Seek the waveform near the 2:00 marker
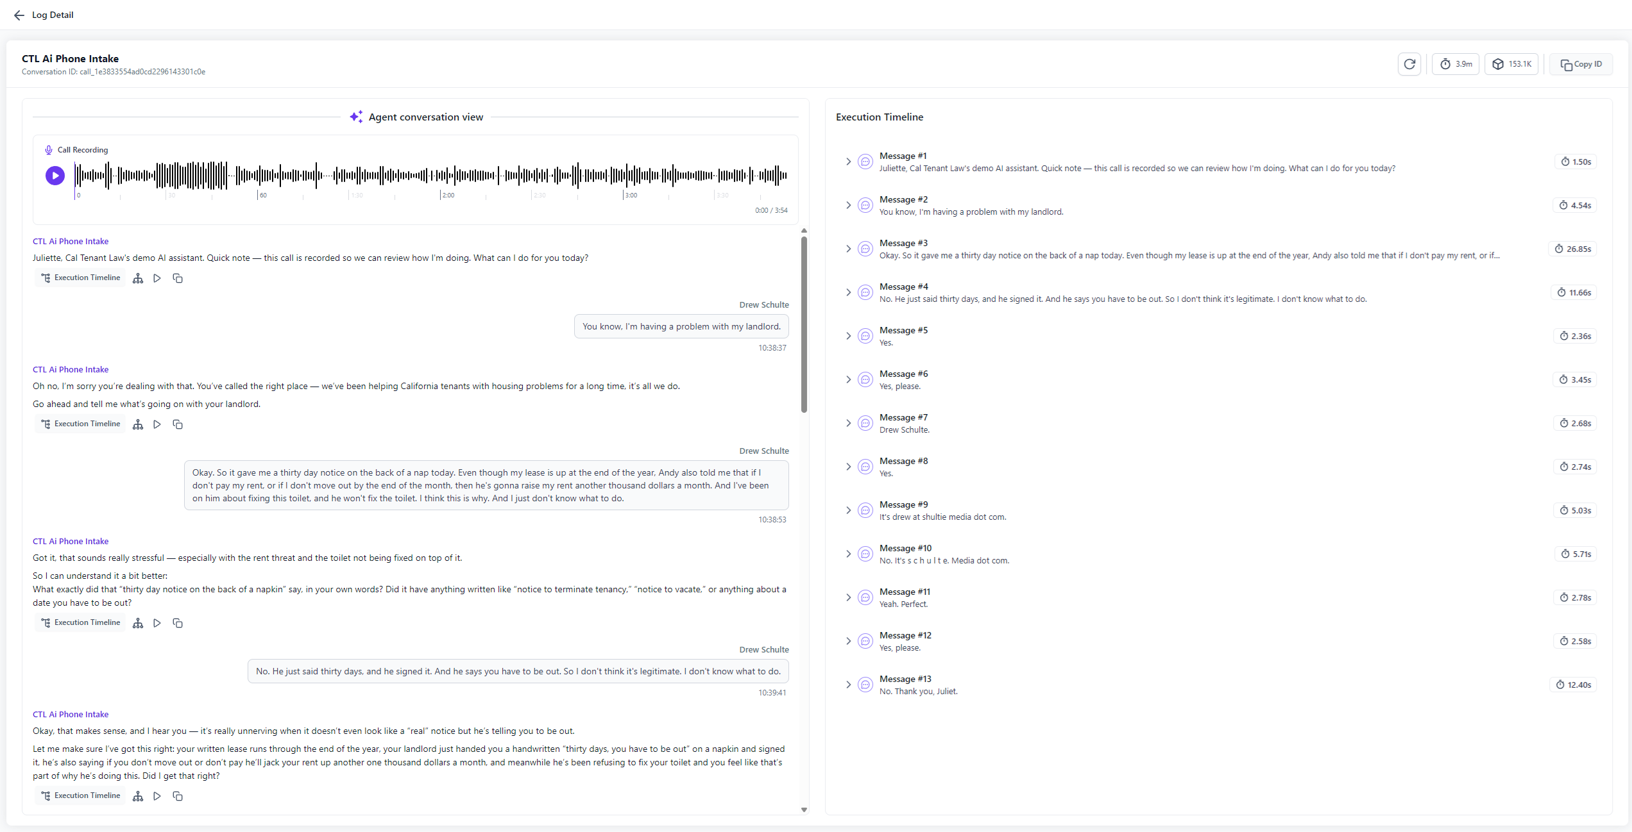1632x832 pixels. [x=441, y=176]
